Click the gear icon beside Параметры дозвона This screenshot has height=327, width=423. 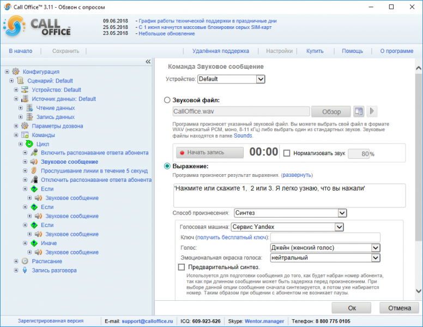click(x=25, y=126)
